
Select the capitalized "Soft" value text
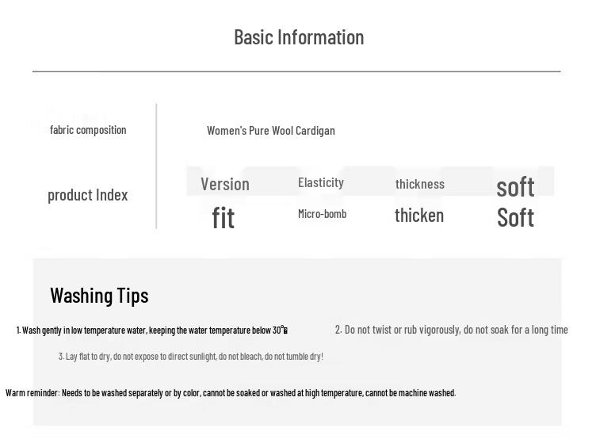(x=515, y=217)
